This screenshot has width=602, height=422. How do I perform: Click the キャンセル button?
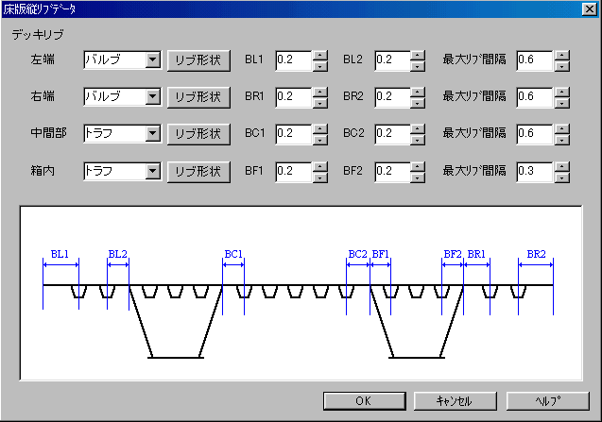pos(455,401)
